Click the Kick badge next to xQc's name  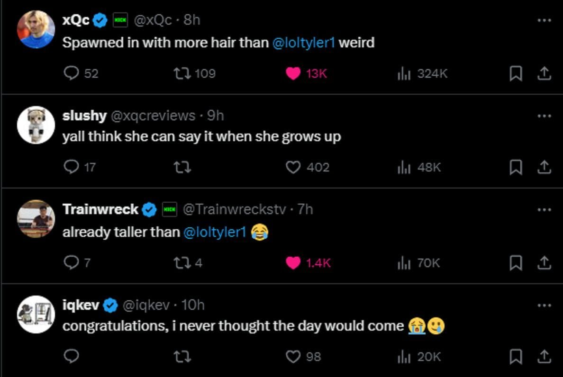click(121, 19)
